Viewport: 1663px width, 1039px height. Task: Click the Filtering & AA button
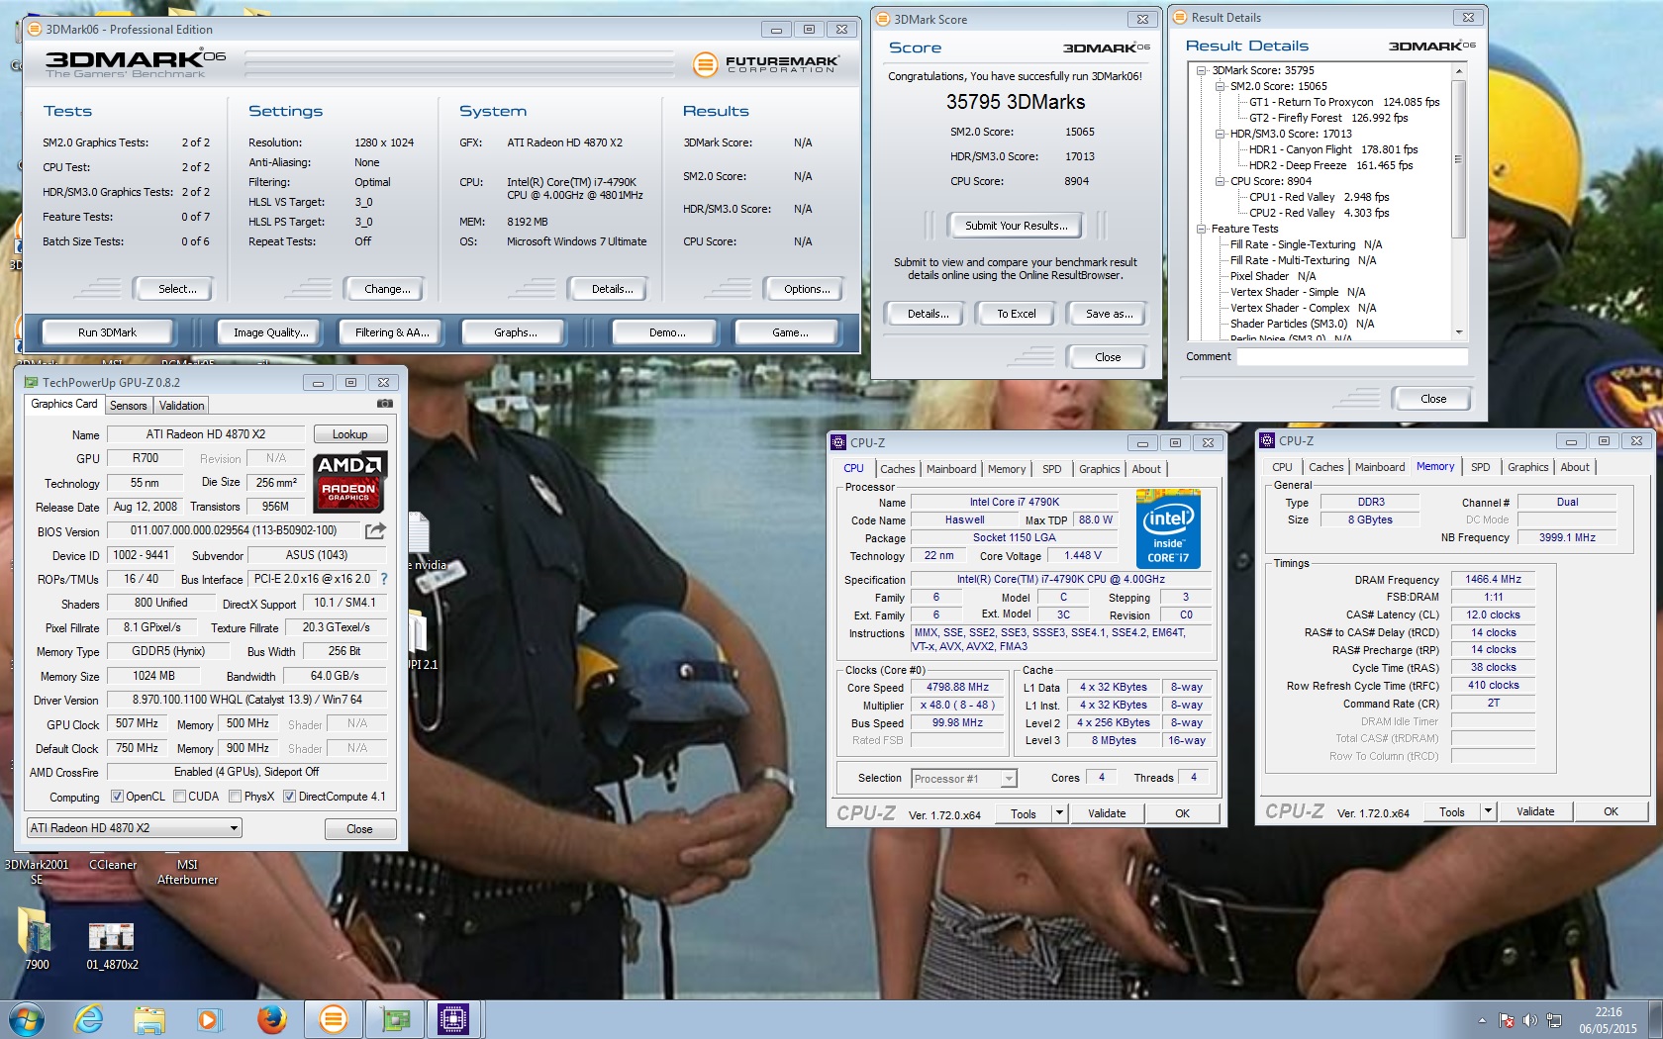[392, 332]
